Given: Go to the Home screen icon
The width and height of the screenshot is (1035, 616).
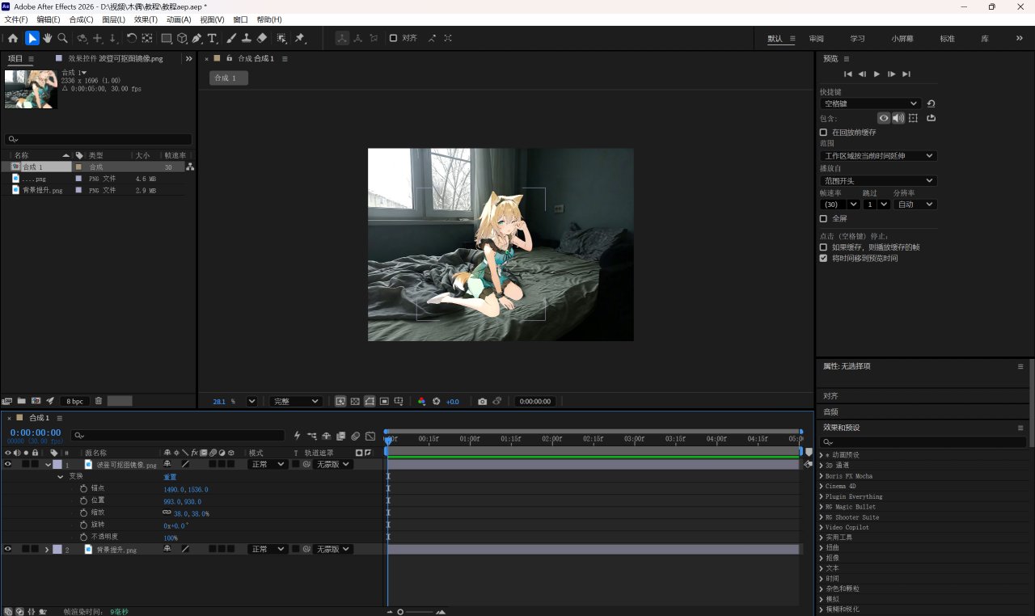Looking at the screenshot, I should [13, 38].
